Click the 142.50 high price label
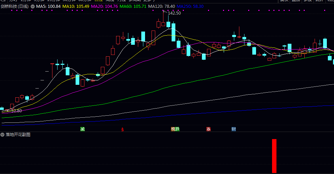This screenshot has height=174, width=334. tap(174, 13)
